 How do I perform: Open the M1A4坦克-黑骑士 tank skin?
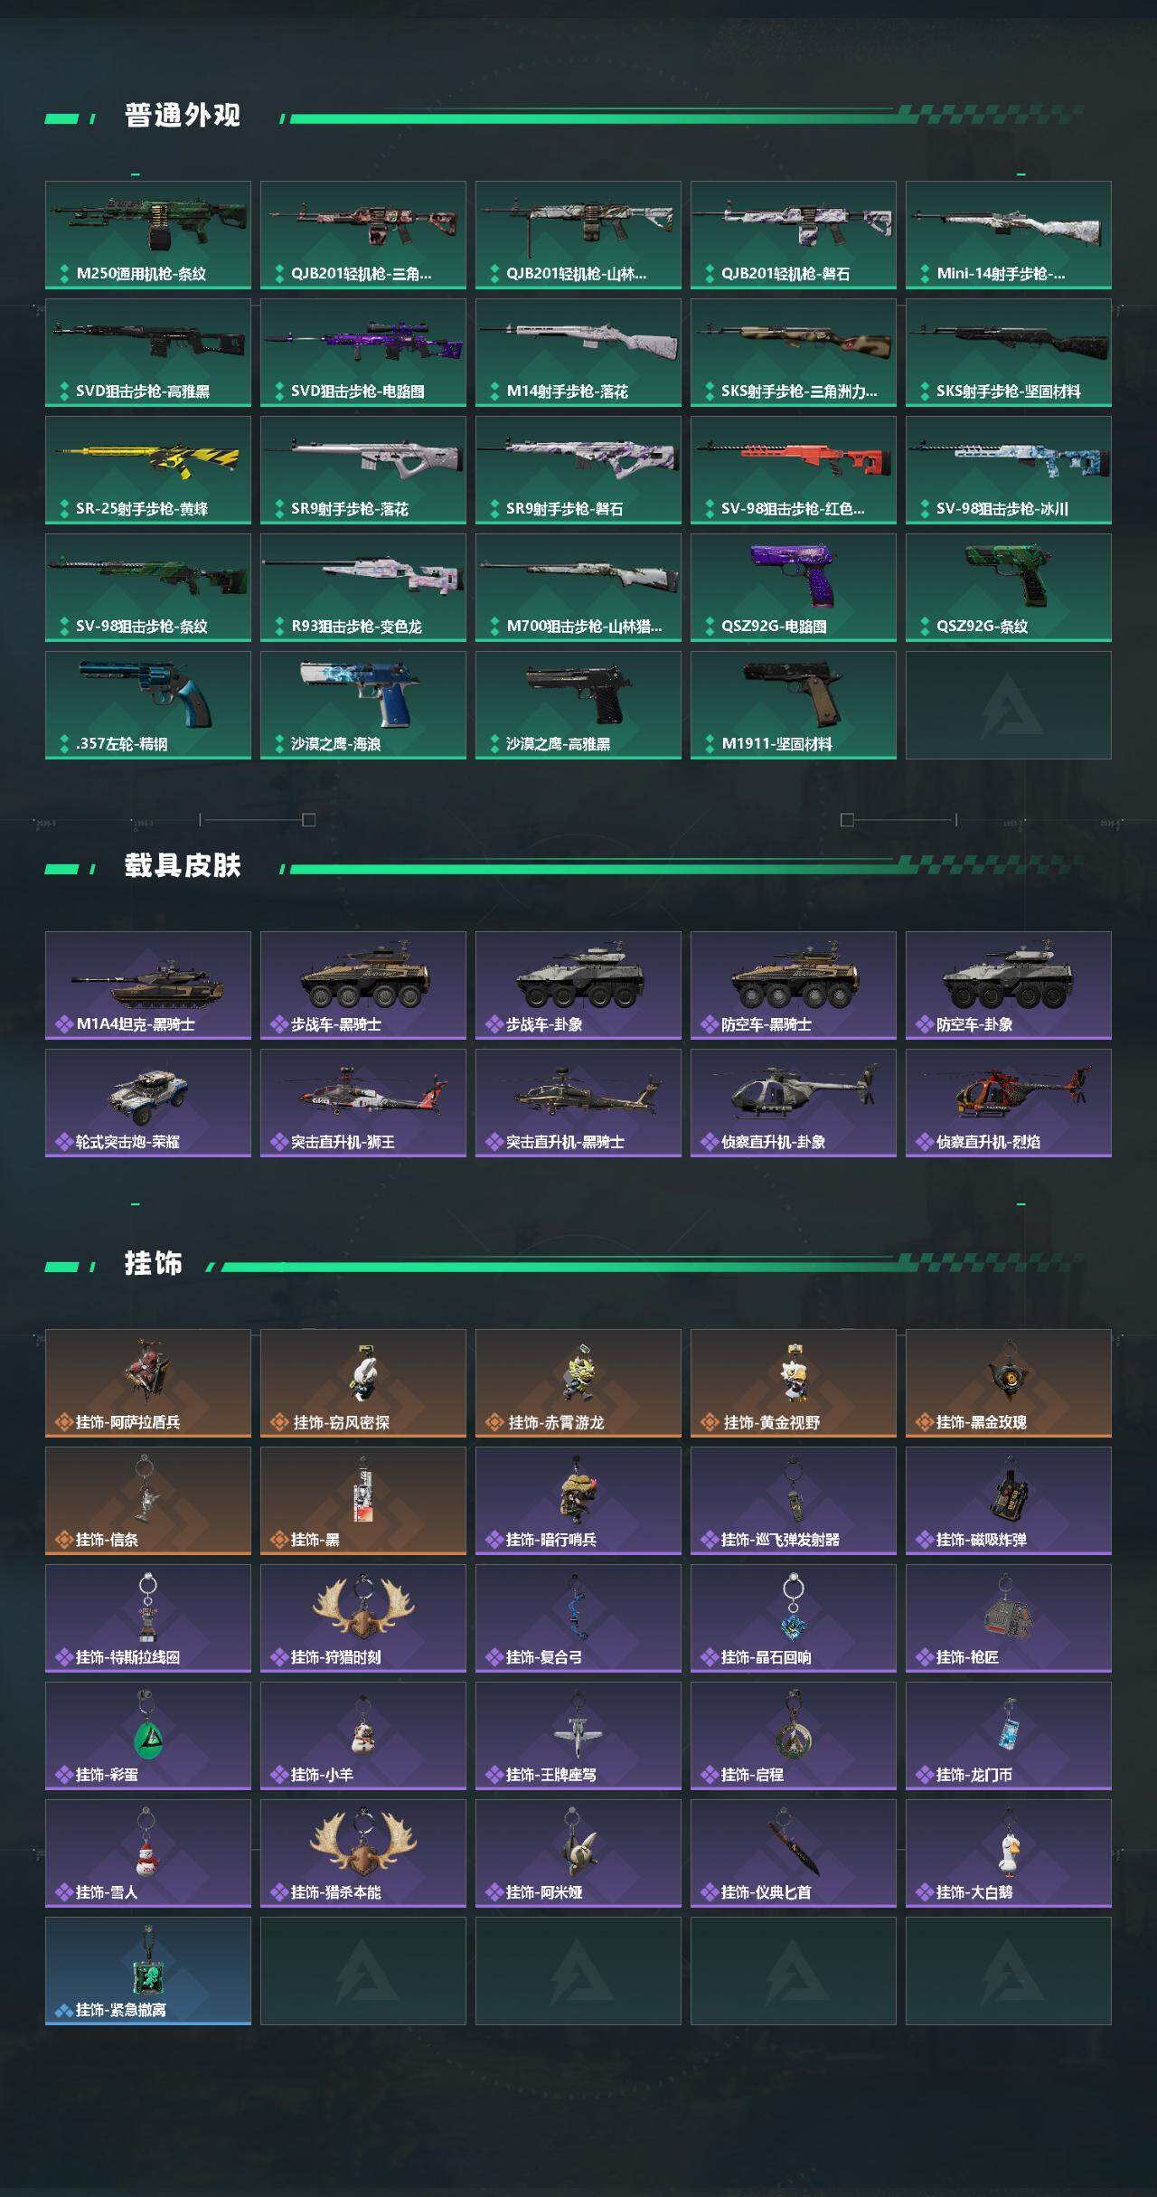click(x=148, y=985)
